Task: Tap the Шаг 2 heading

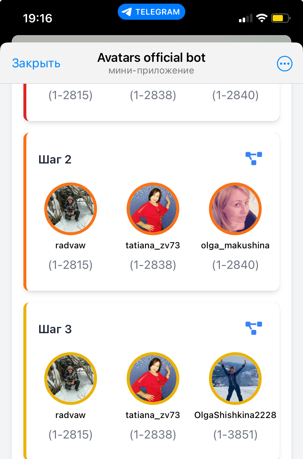Action: point(55,160)
